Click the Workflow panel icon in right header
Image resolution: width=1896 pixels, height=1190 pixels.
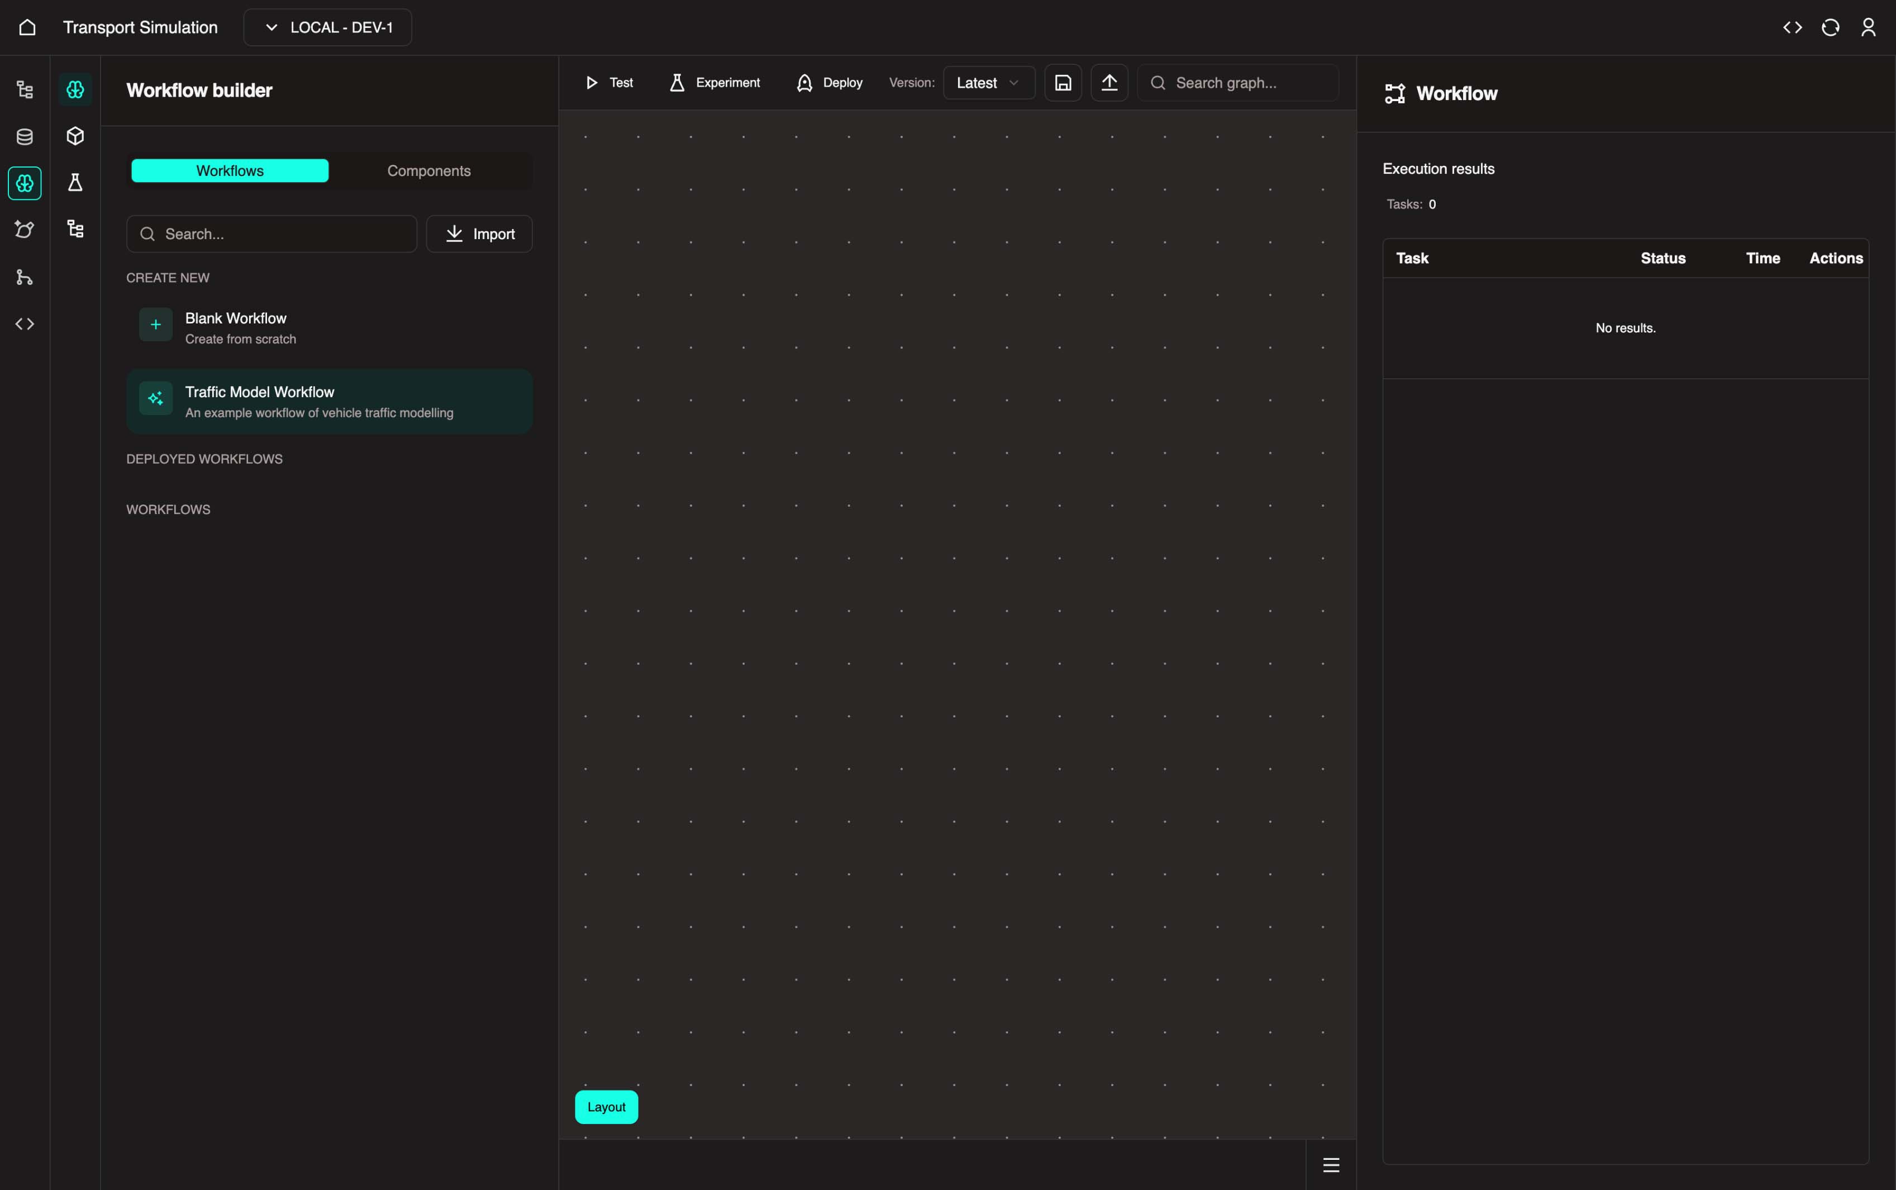point(1395,94)
